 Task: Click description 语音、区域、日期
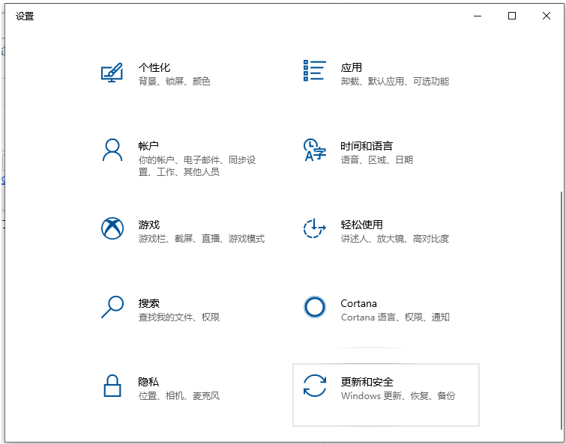[377, 159]
